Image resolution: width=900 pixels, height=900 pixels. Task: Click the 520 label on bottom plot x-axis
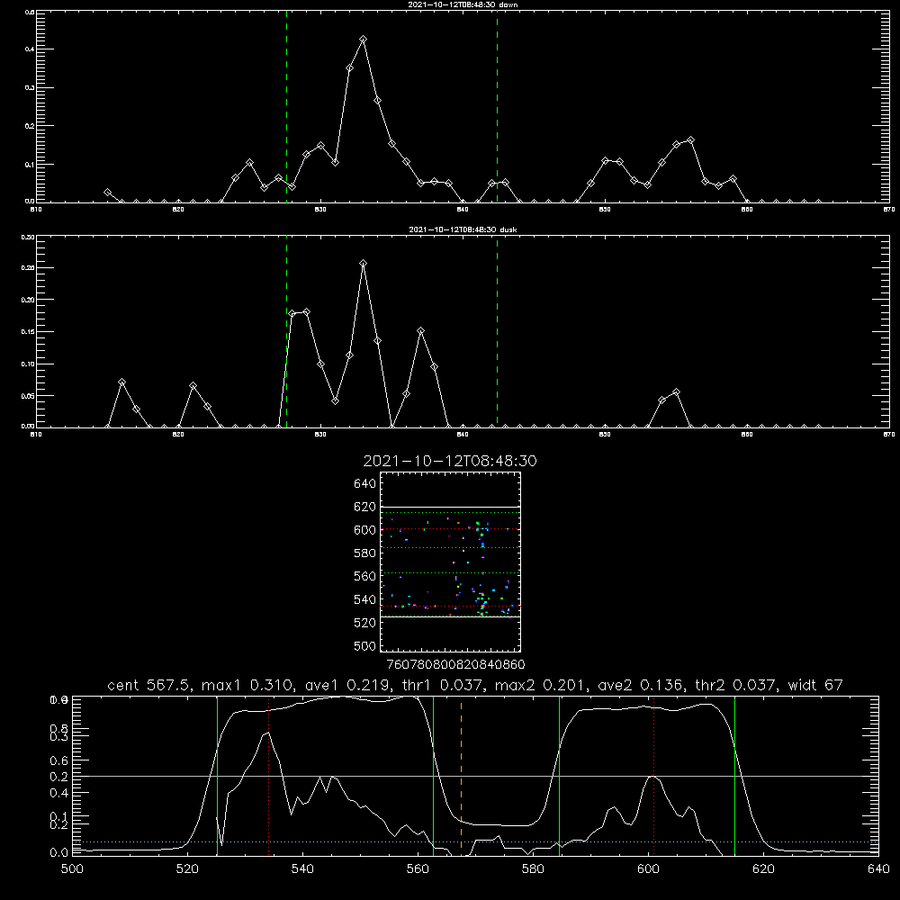pos(187,869)
